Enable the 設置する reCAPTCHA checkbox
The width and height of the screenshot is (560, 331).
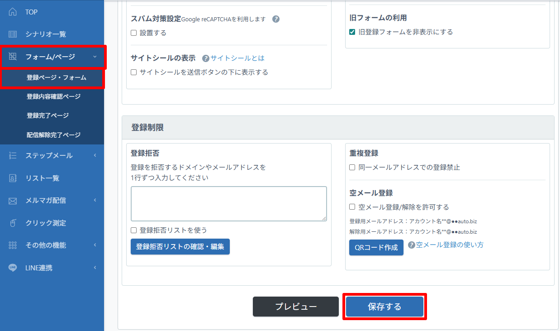click(x=134, y=33)
